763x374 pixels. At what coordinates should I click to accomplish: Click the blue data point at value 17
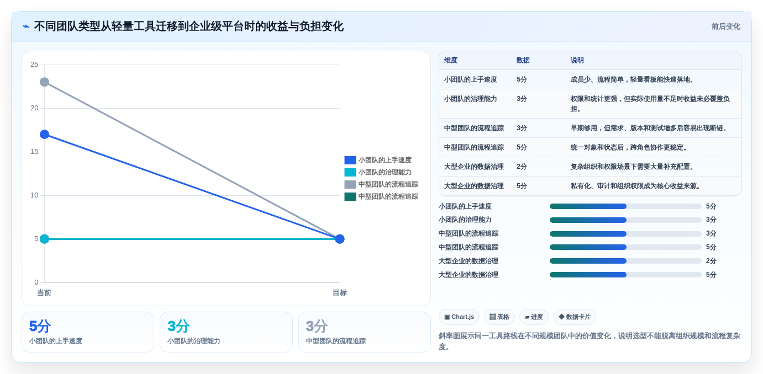tap(44, 134)
